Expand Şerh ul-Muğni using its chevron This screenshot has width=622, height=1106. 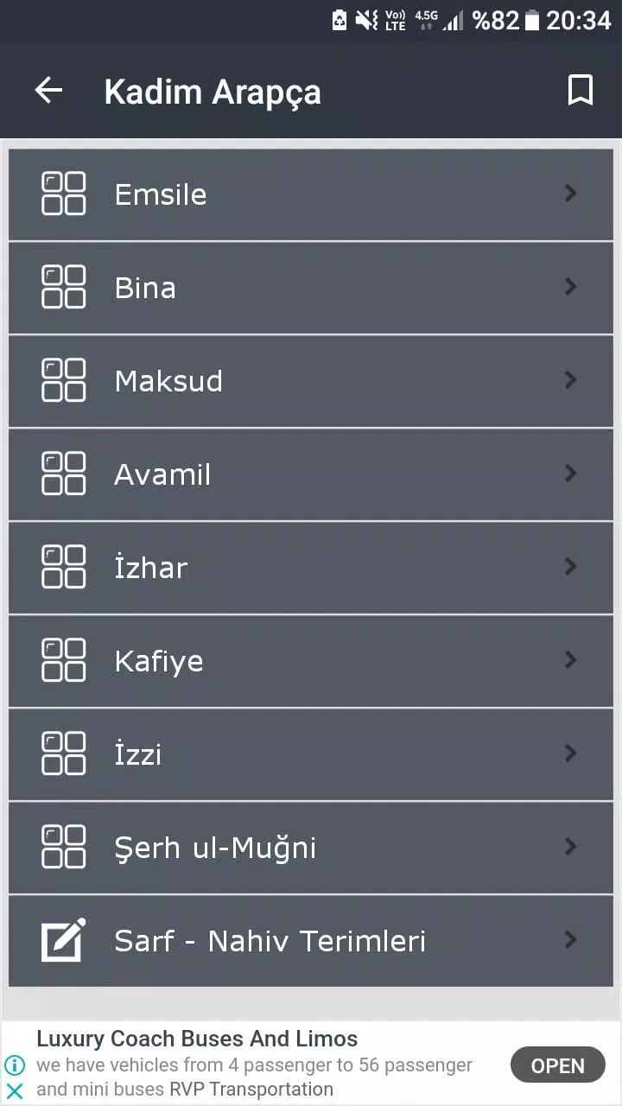tap(570, 847)
